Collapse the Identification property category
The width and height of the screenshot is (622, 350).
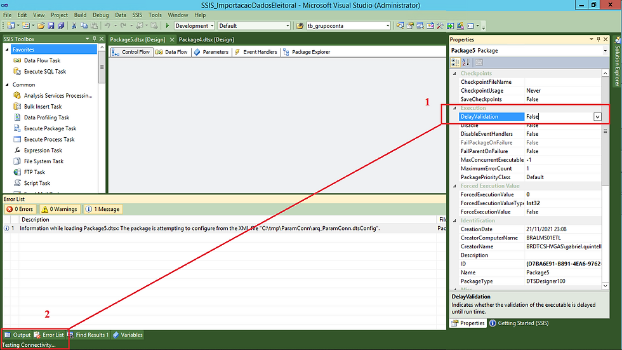click(454, 220)
